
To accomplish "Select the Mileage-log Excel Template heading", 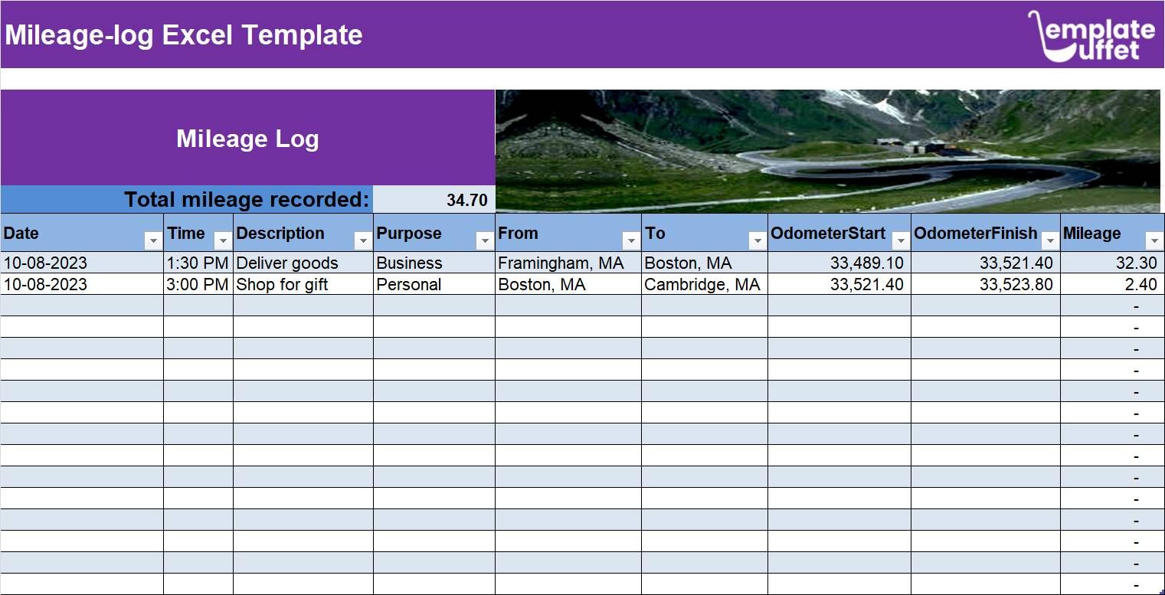I will point(184,34).
